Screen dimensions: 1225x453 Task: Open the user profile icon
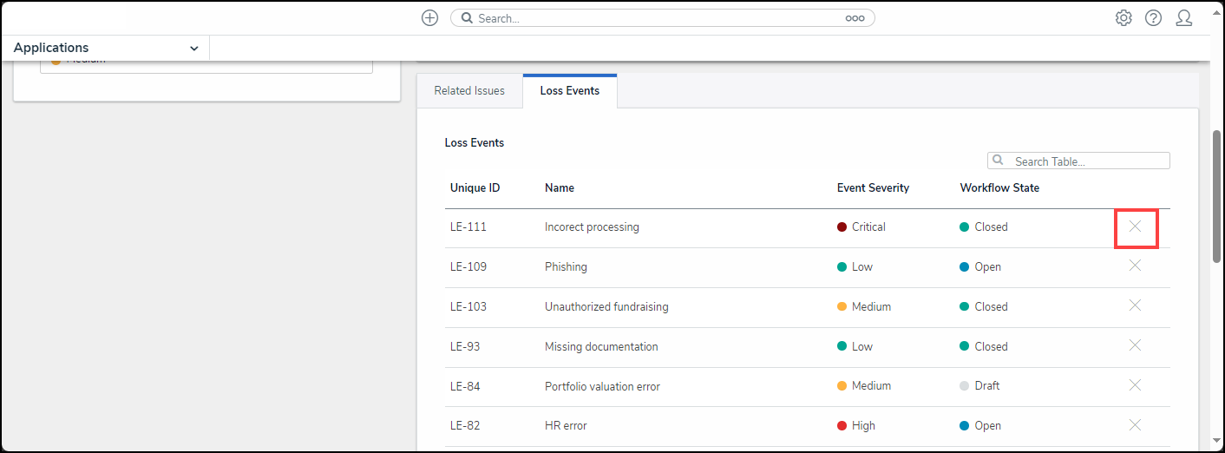[1183, 18]
